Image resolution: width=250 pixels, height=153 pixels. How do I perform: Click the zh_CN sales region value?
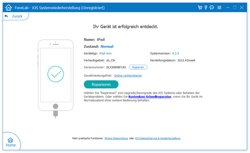click(x=110, y=60)
